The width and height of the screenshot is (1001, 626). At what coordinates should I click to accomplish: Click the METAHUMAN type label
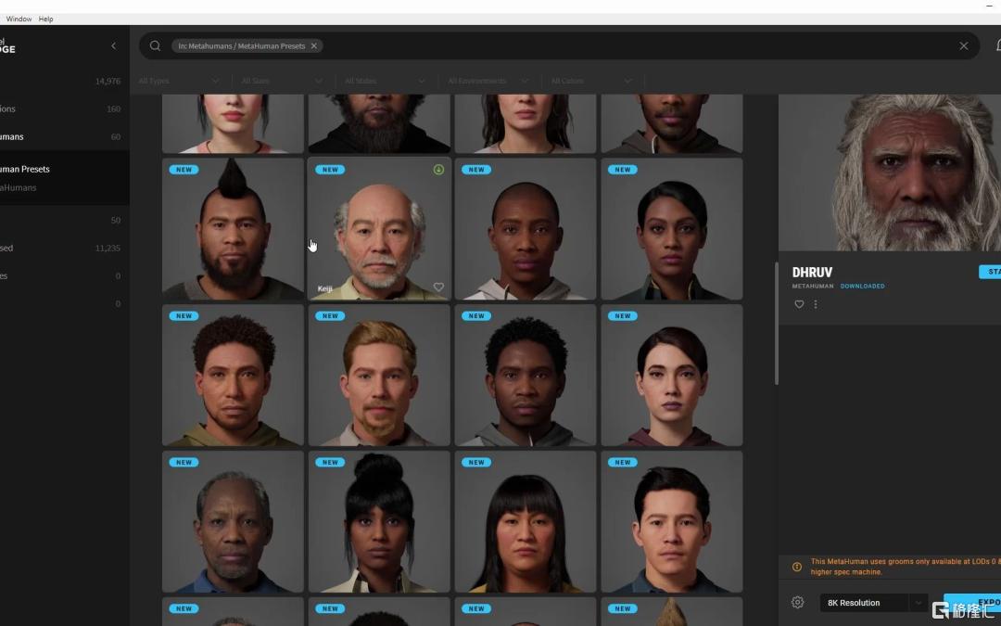(813, 287)
